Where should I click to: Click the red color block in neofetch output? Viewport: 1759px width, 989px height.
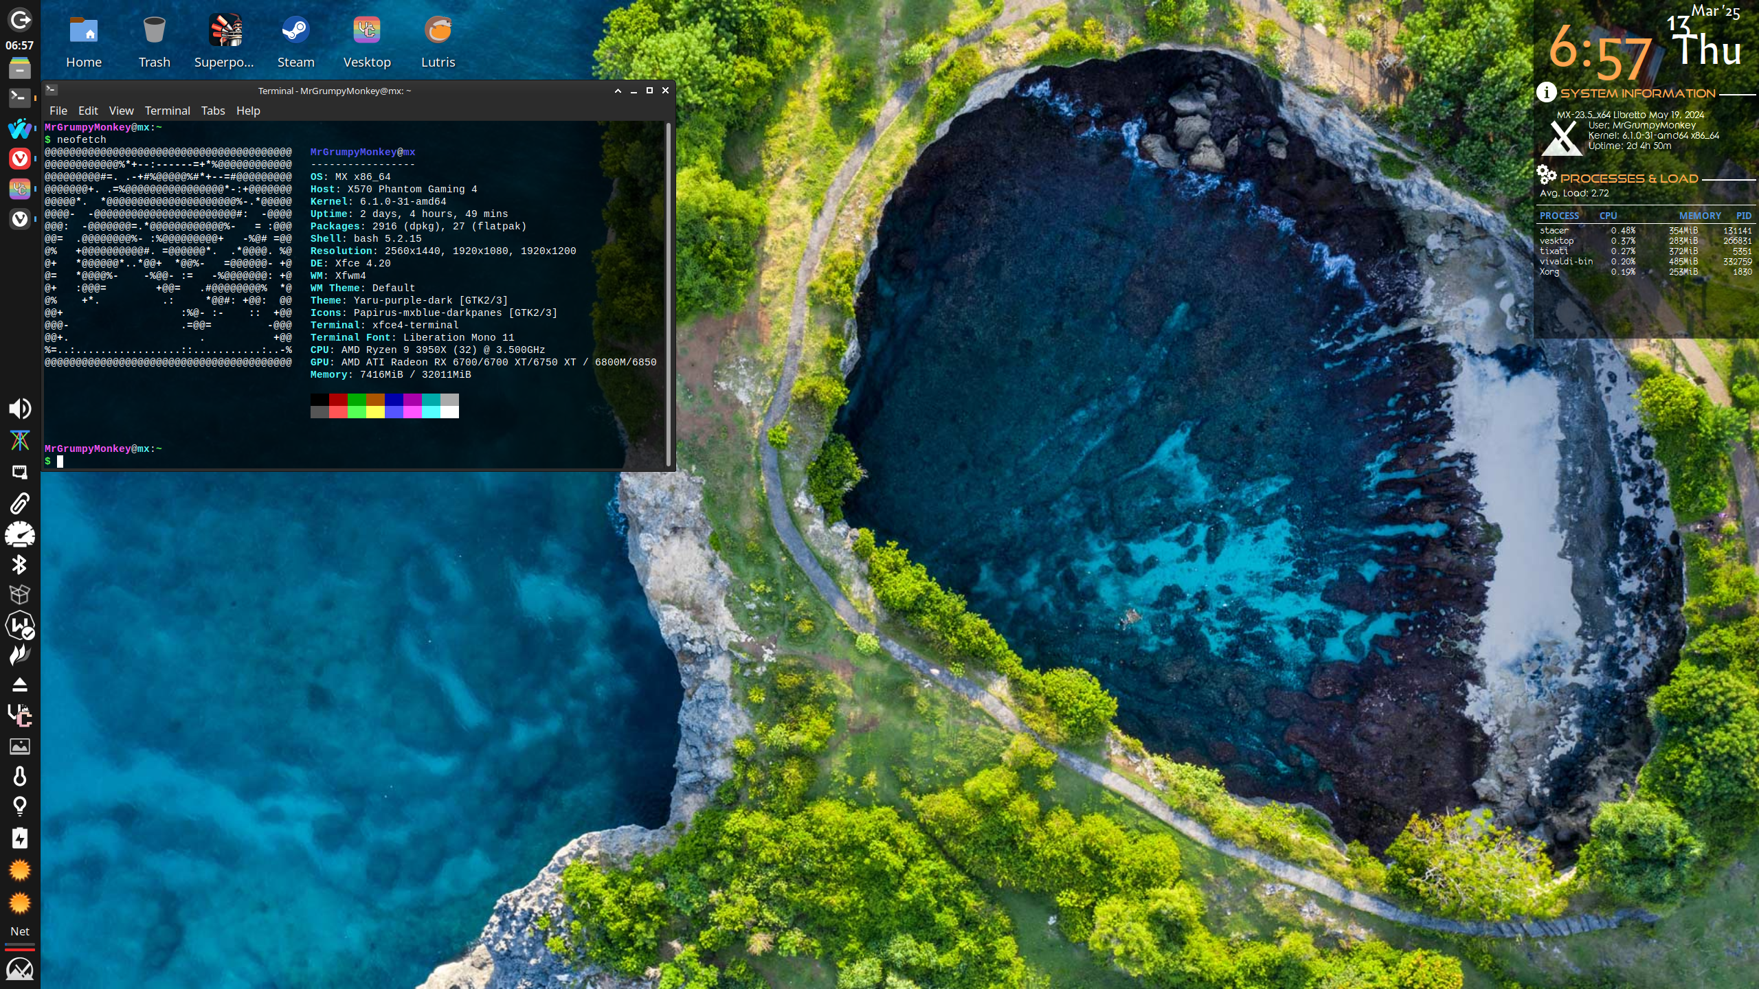[337, 400]
